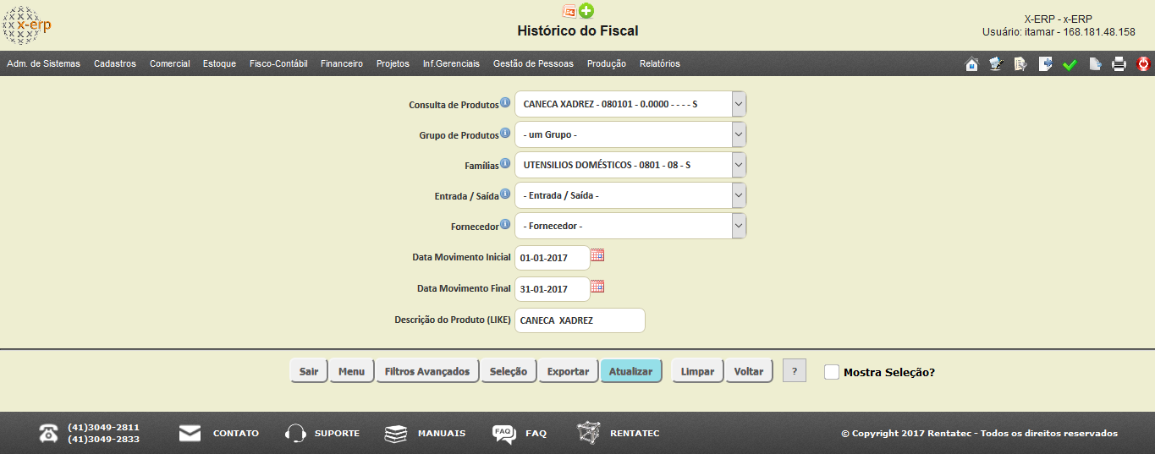This screenshot has width=1155, height=454.
Task: Click the Menu button
Action: 352,371
